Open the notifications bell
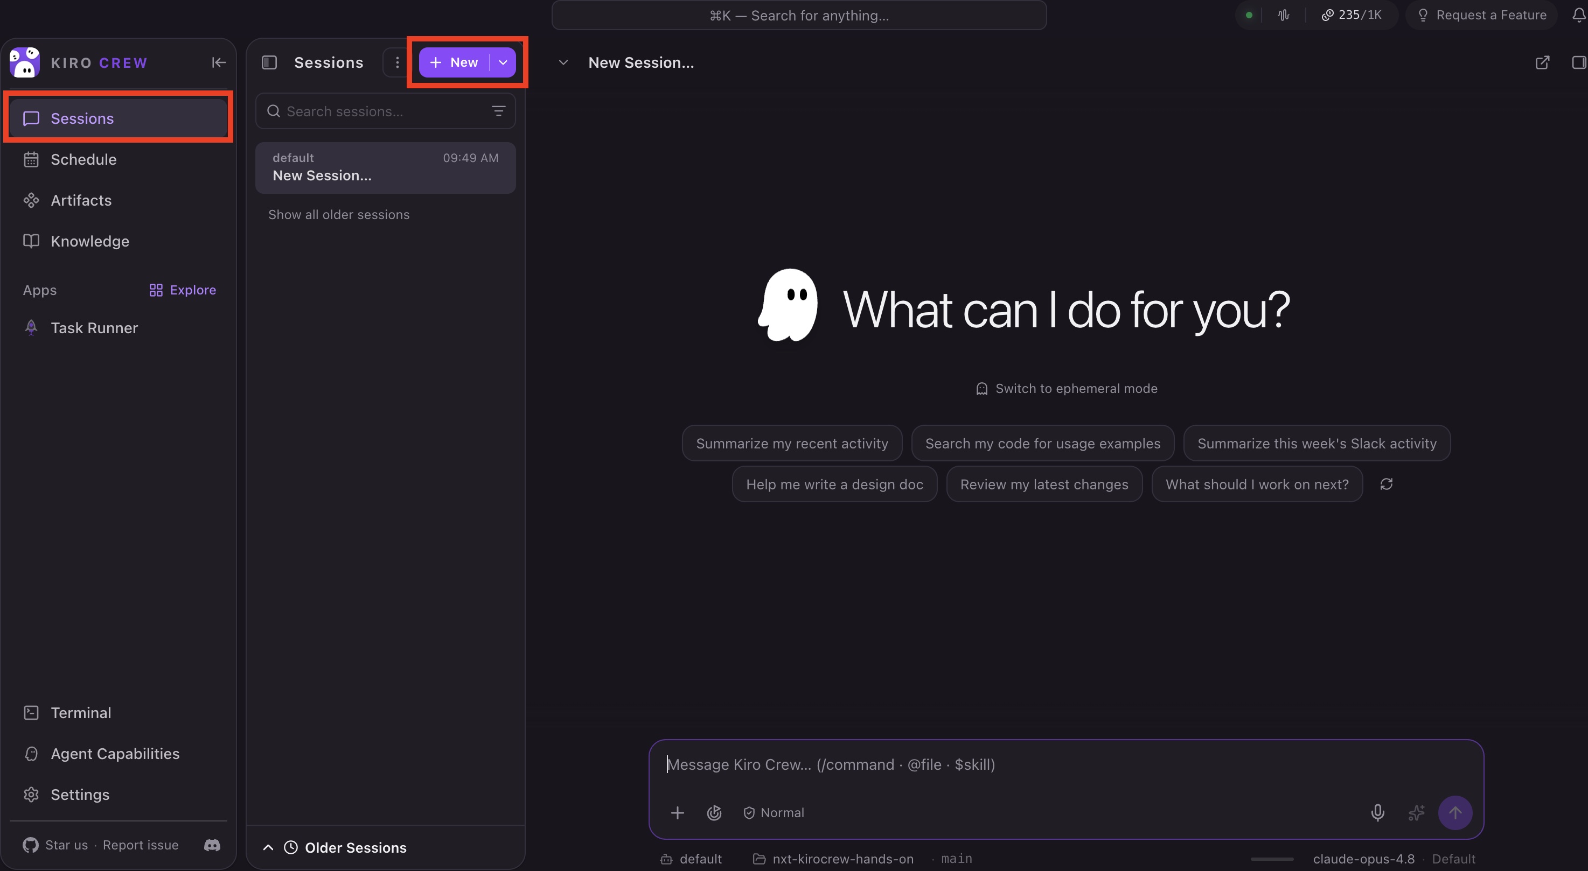This screenshot has width=1588, height=871. point(1579,15)
